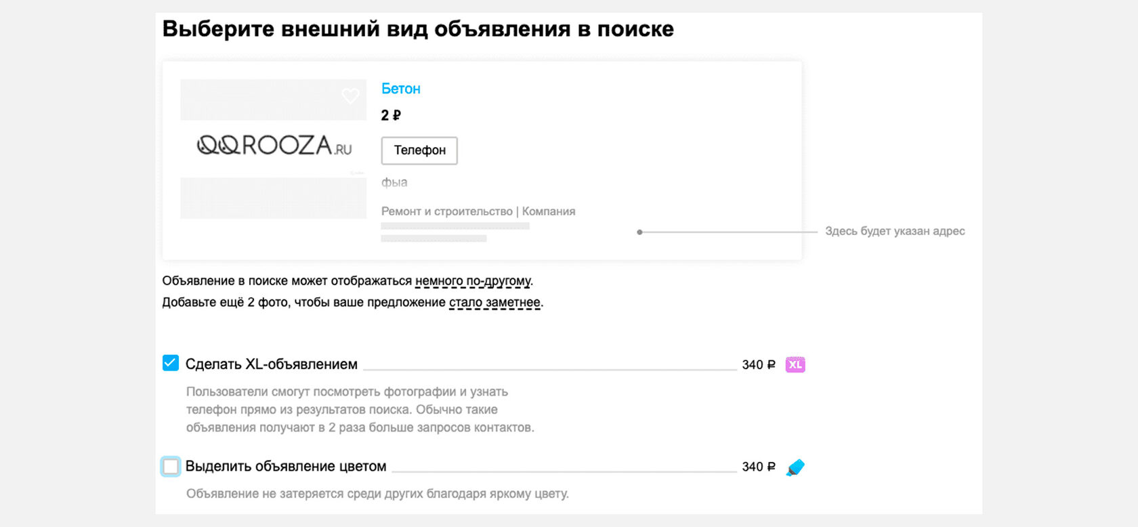Click the 2 ₽ listing price
Screen dimensions: 1138x527
(x=391, y=115)
